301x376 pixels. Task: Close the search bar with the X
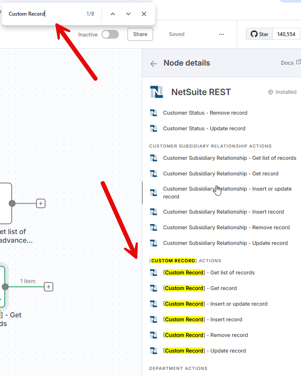point(144,13)
